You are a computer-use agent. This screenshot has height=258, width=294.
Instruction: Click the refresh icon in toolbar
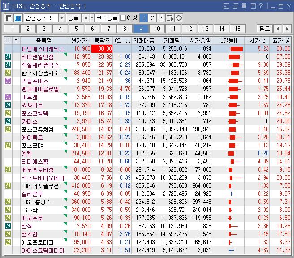[179, 18]
